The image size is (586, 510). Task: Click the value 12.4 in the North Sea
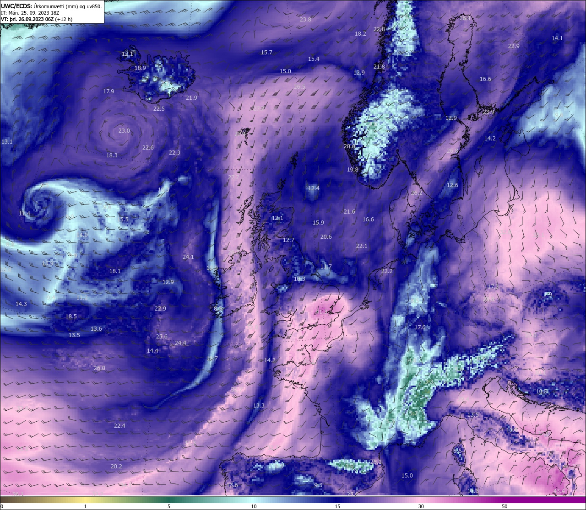(314, 188)
